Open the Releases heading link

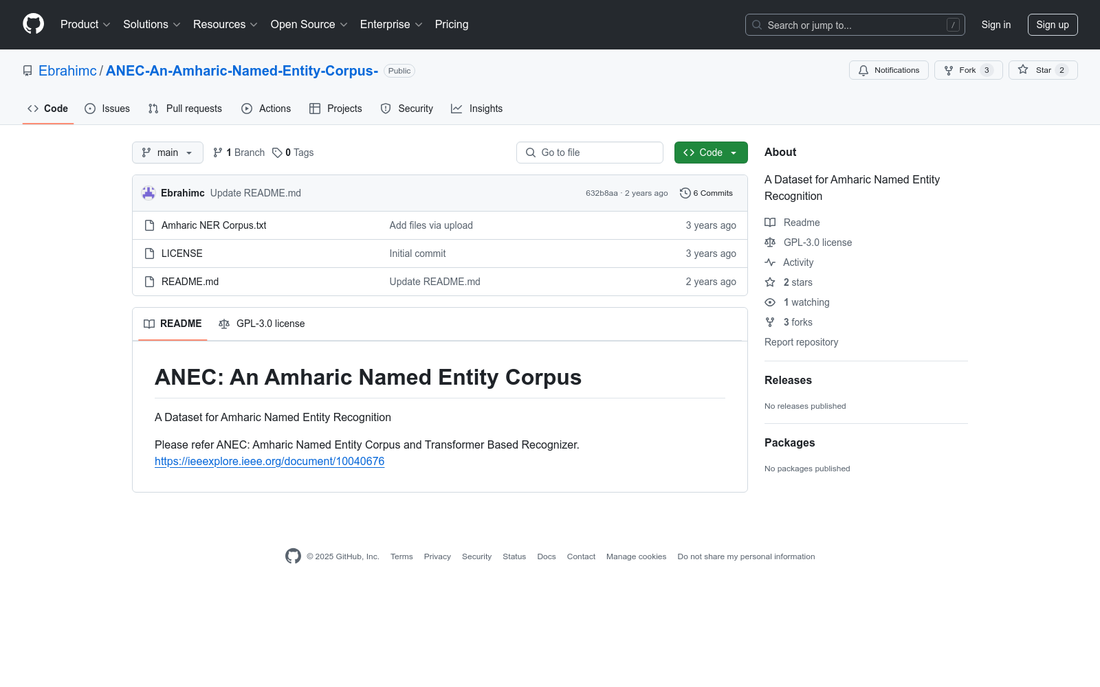coord(788,381)
